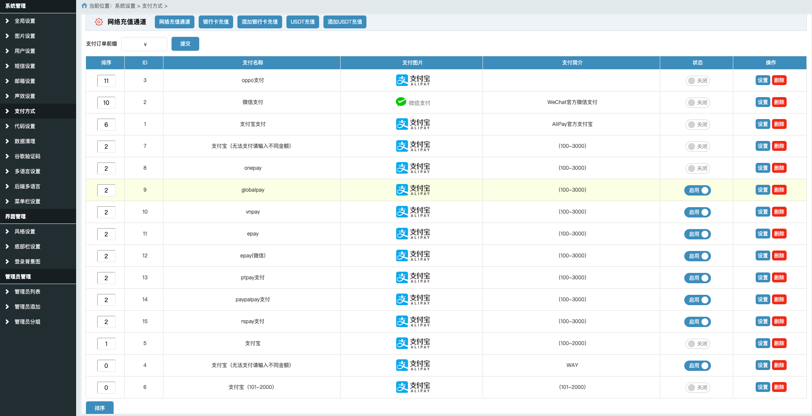
Task: Open 管理员添加 in the sidebar
Action: (x=38, y=307)
